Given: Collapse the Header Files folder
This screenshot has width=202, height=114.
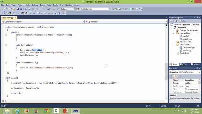Looking at the screenshot, I should tap(174, 33).
